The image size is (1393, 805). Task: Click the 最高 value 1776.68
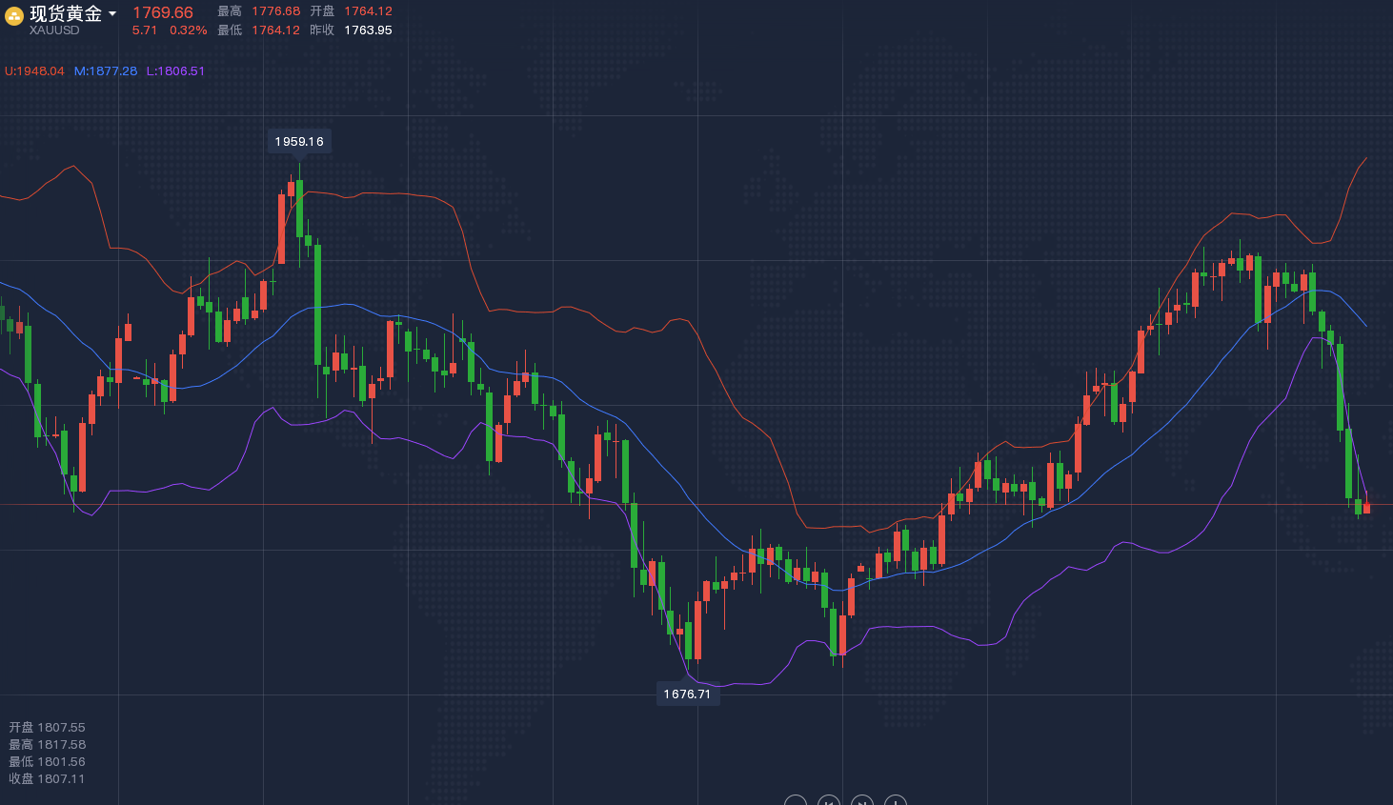[276, 11]
